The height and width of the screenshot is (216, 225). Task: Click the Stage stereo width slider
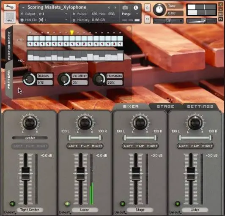(x=140, y=138)
